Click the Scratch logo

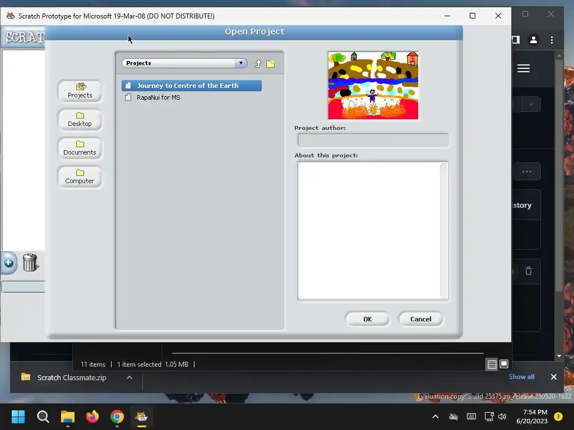point(25,37)
